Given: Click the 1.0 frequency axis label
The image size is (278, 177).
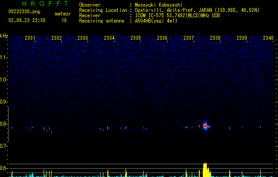Looking at the screenshot, I should 4,80.
